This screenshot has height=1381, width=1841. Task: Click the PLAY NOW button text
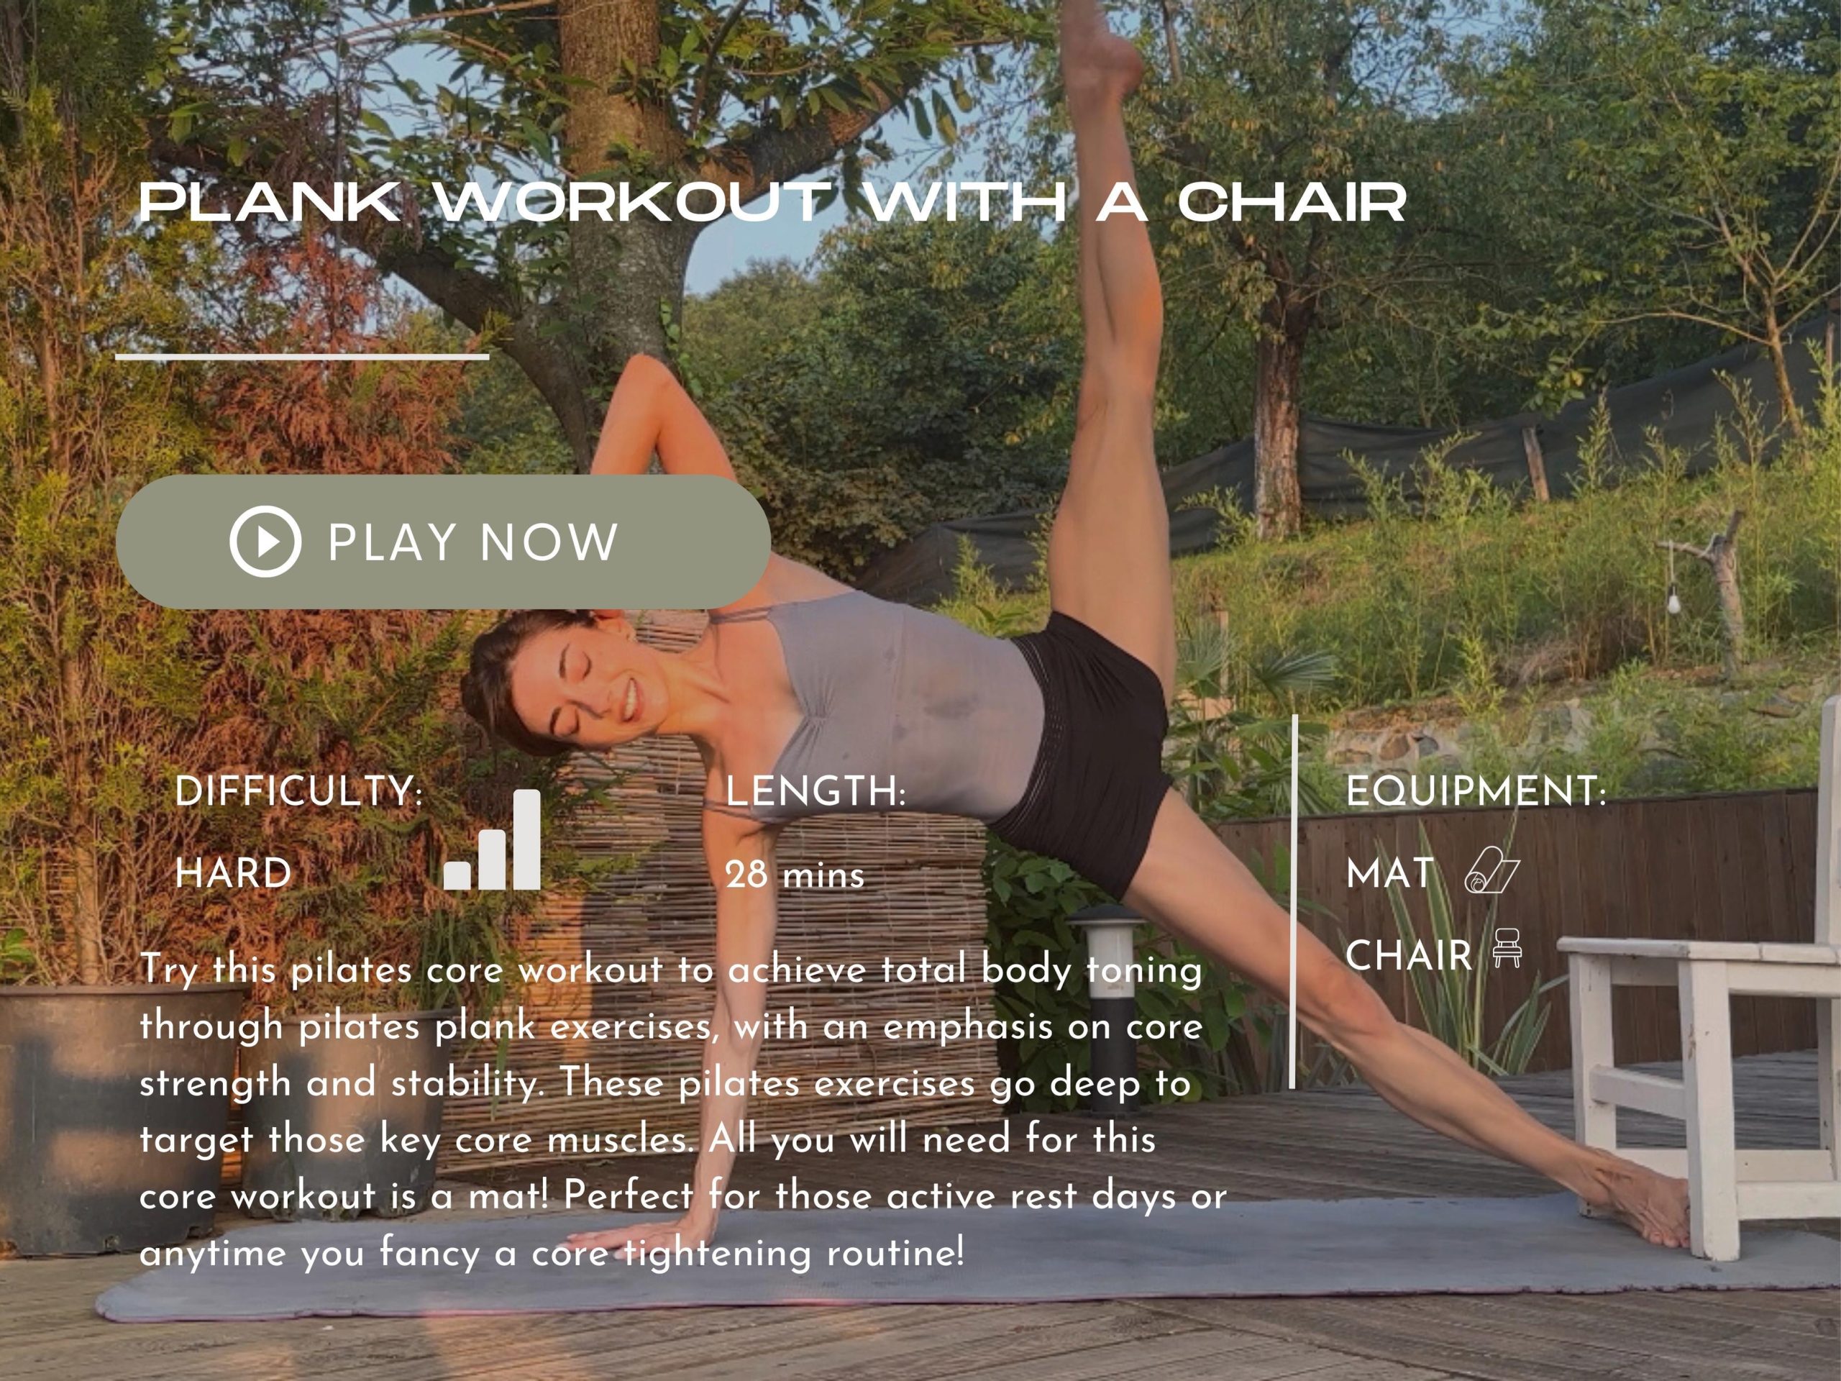click(x=472, y=542)
